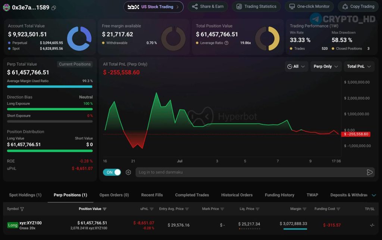Open the Total PnL dropdown
The width and height of the screenshot is (382, 240).
[359, 67]
